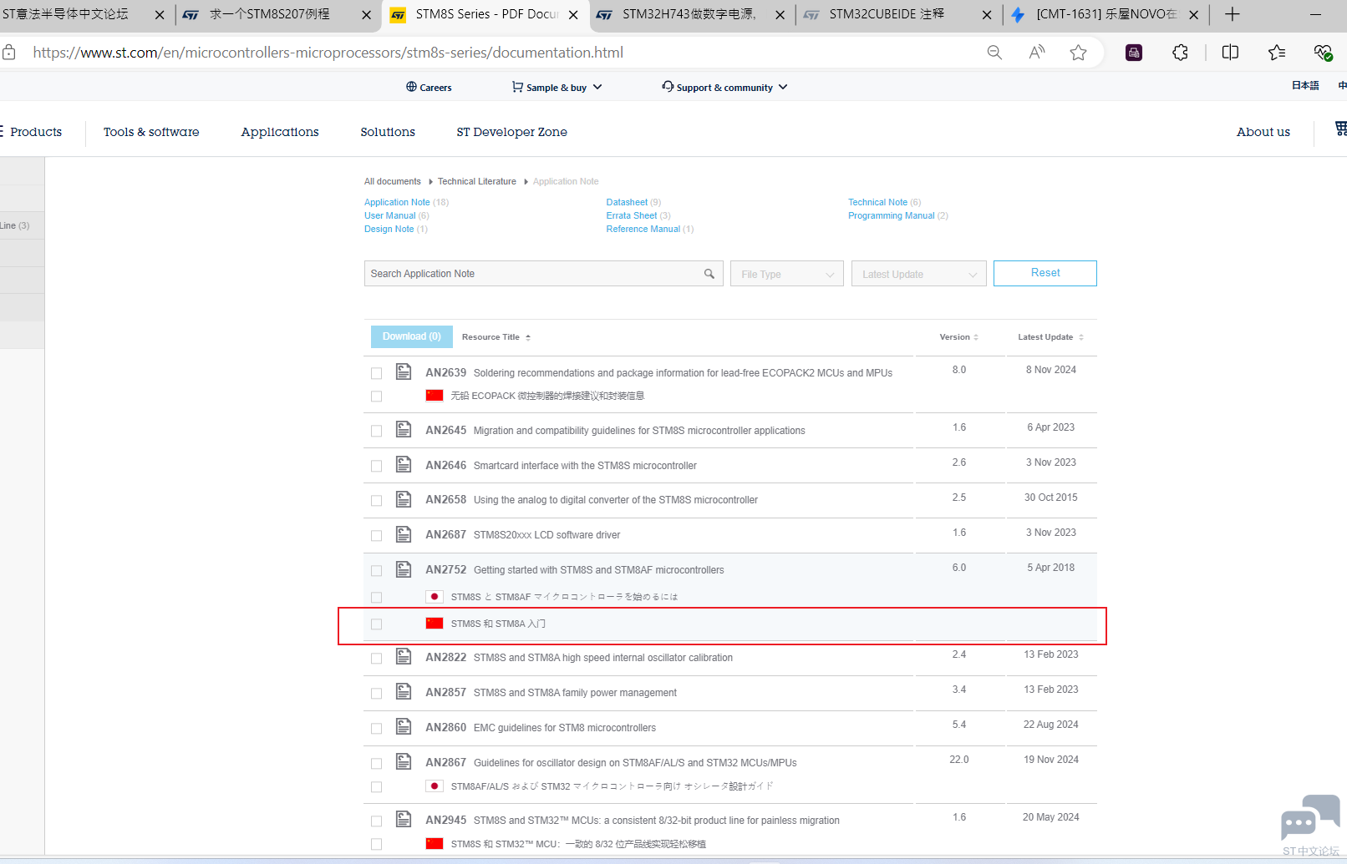The image size is (1347, 864).
Task: Click the document icon for AN2867
Action: click(404, 761)
